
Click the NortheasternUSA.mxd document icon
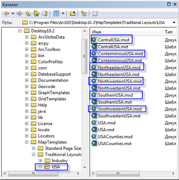tap(94, 67)
